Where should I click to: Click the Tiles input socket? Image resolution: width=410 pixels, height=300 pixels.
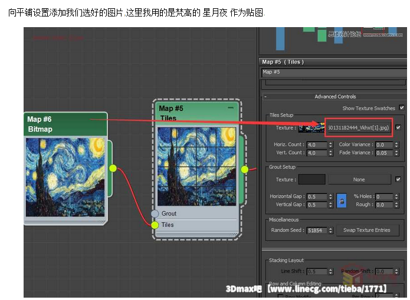[x=155, y=225]
